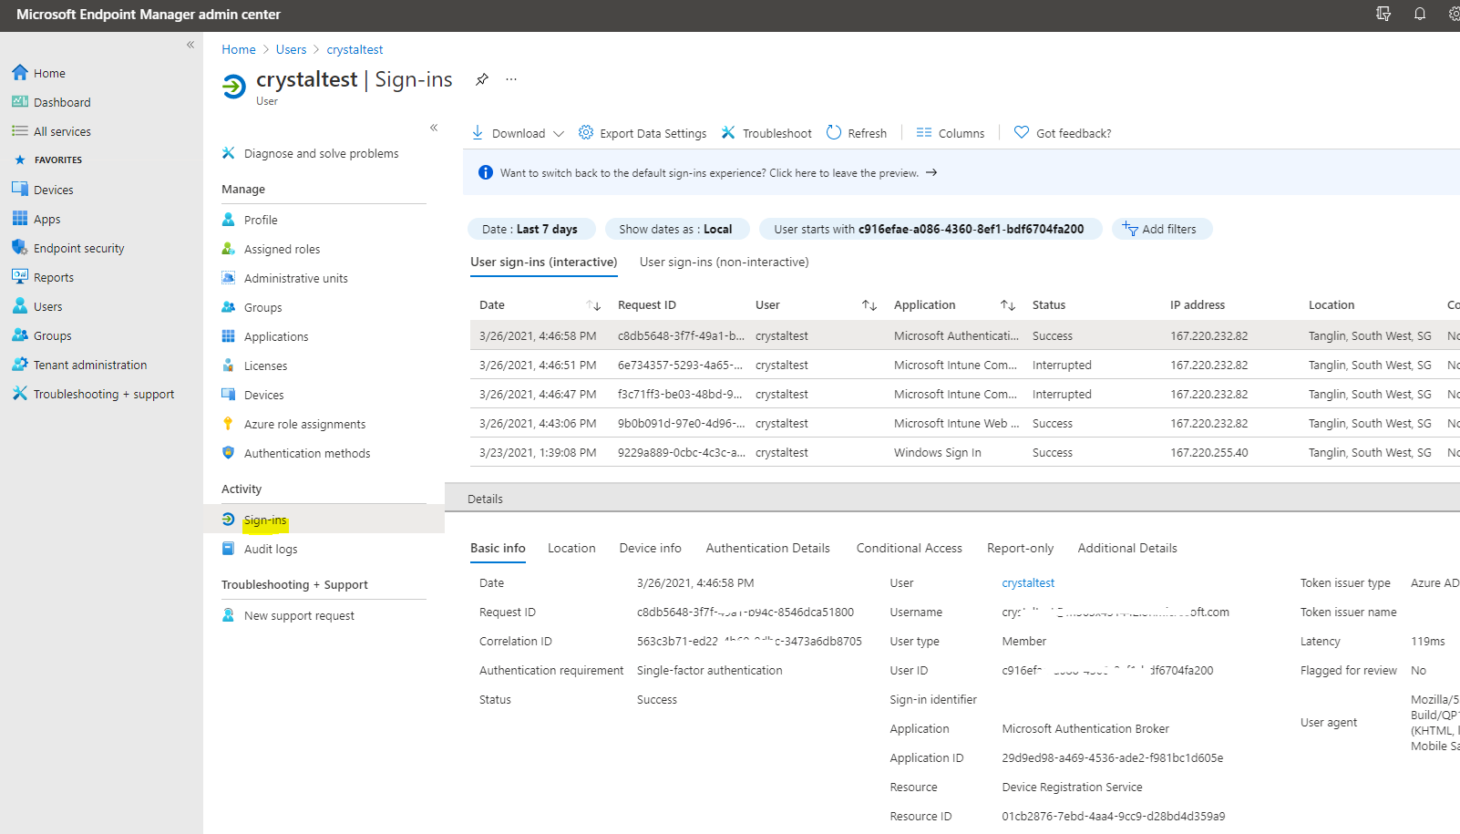Image resolution: width=1460 pixels, height=834 pixels.
Task: Open the Home icon in left navigation
Action: click(20, 72)
